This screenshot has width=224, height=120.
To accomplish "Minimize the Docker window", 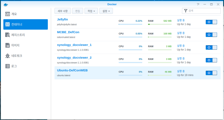I will [205, 4].
